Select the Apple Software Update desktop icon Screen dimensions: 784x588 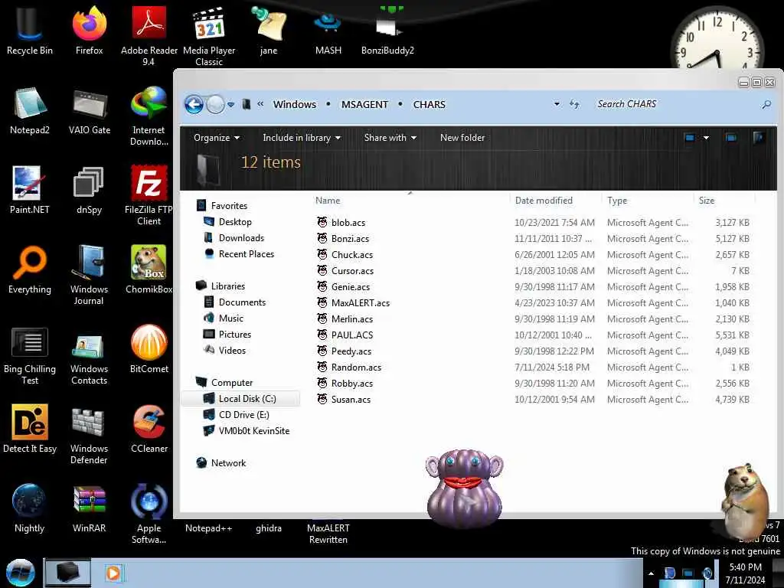(x=149, y=514)
